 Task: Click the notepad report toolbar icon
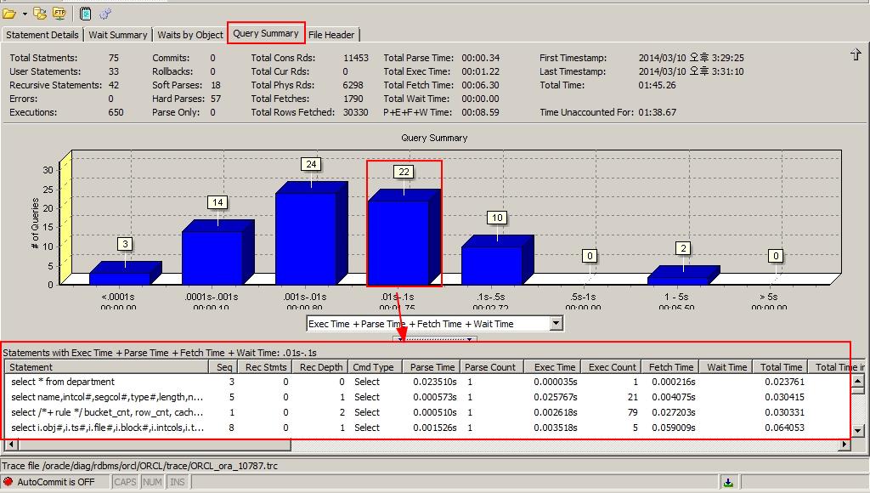[x=86, y=14]
